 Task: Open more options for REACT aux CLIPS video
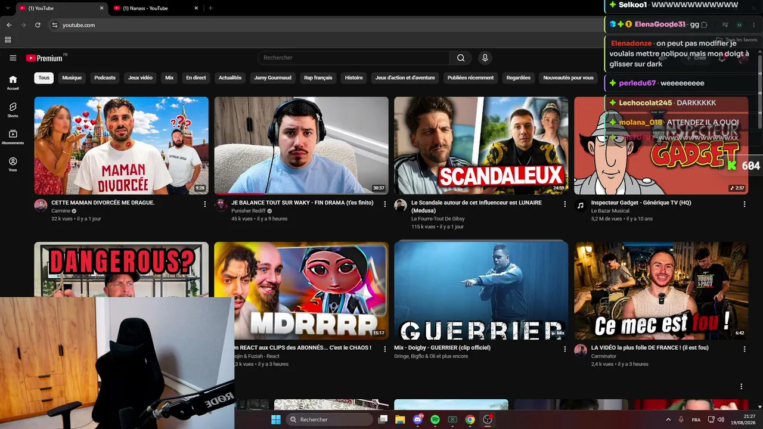point(385,349)
